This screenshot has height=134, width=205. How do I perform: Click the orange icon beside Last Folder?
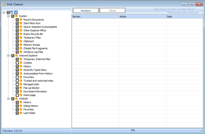(x=20, y=113)
